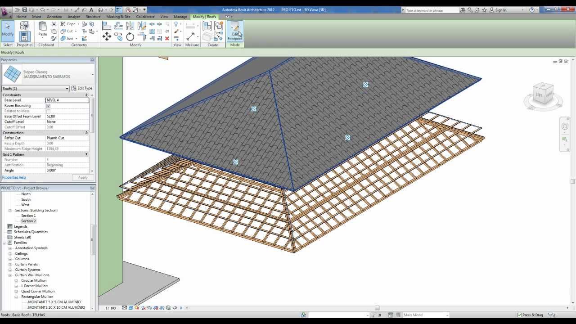This screenshot has width=576, height=324.
Task: Click the Offset tool icon
Action: click(x=118, y=26)
